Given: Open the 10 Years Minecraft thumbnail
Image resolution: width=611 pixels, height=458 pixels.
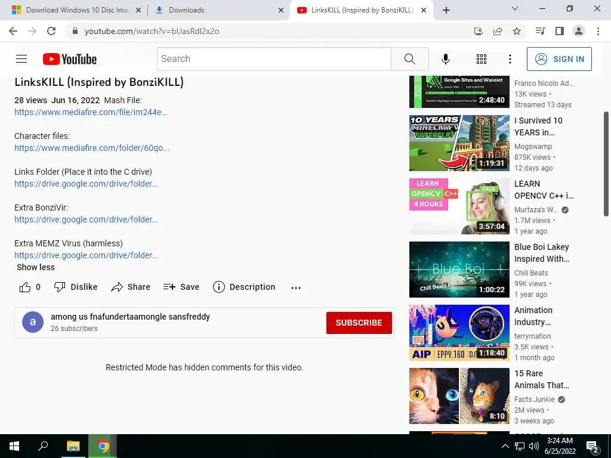Looking at the screenshot, I should pyautogui.click(x=459, y=143).
